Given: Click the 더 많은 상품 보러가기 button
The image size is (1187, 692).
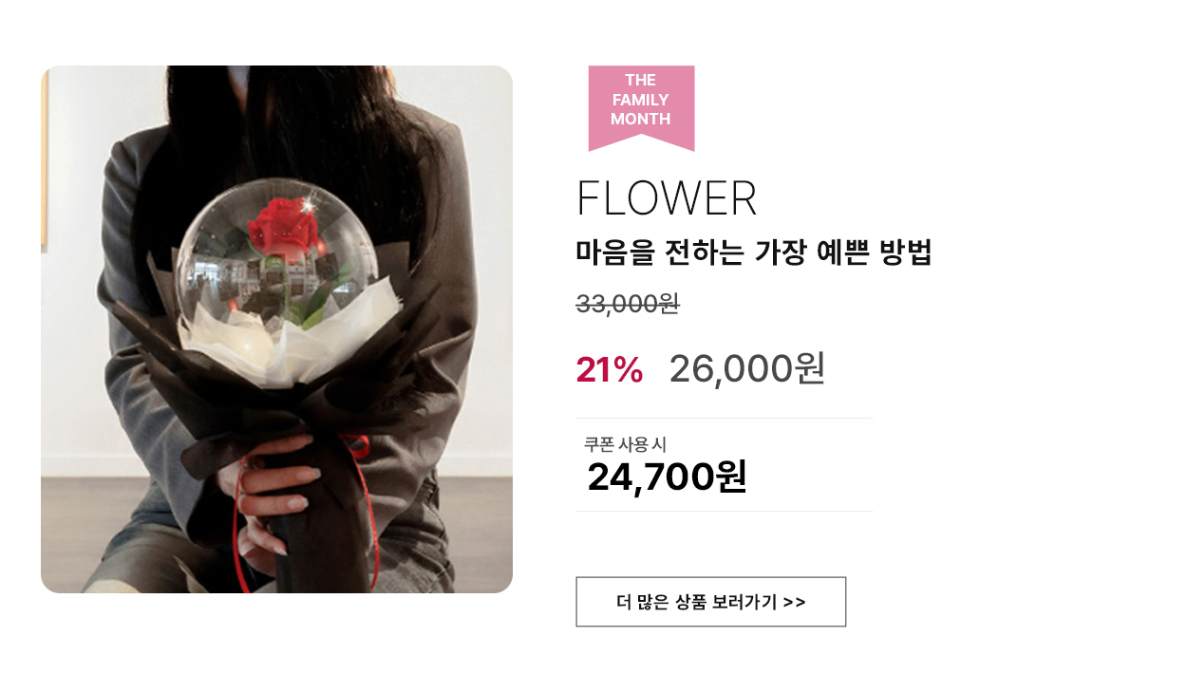Looking at the screenshot, I should point(710,602).
